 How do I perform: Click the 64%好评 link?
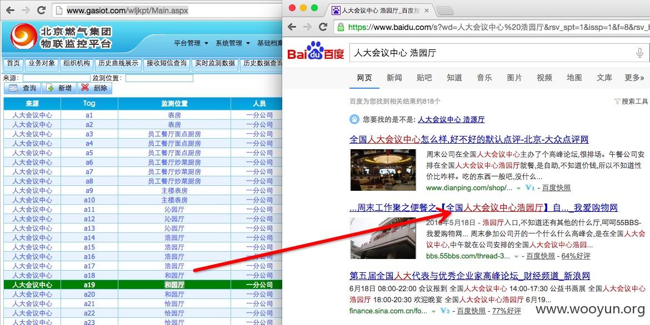tap(576, 256)
